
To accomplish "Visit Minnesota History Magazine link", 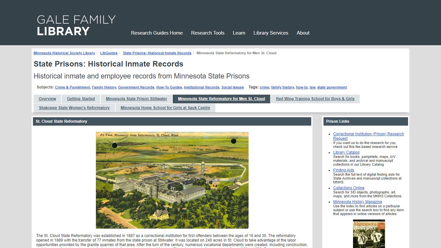I will [357, 201].
